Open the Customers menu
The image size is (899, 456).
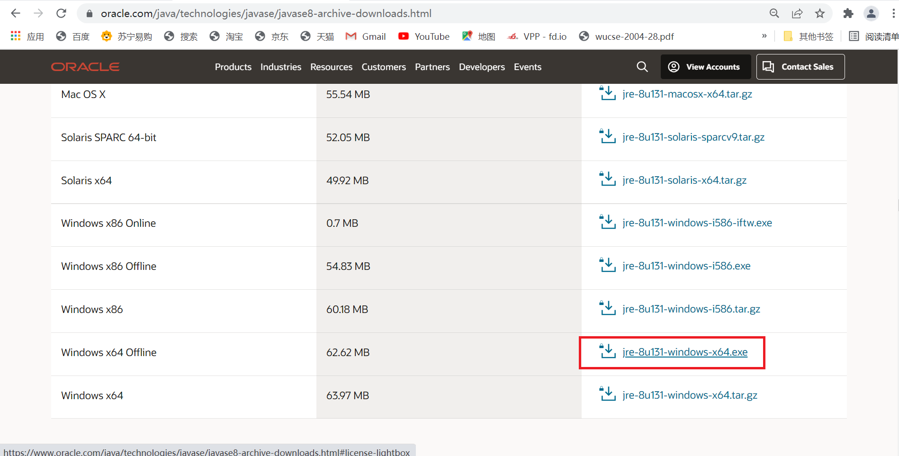tap(384, 67)
